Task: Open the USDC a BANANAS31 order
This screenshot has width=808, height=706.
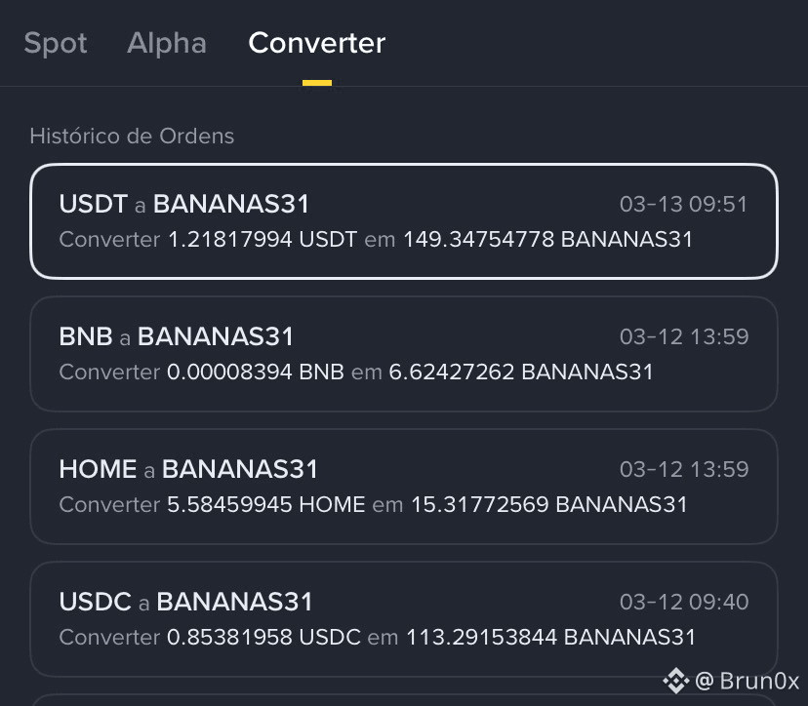Action: 404,619
